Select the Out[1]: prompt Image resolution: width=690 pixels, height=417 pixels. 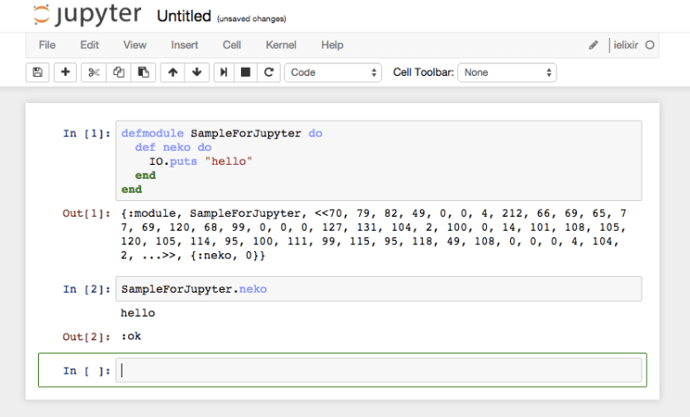[x=86, y=213]
